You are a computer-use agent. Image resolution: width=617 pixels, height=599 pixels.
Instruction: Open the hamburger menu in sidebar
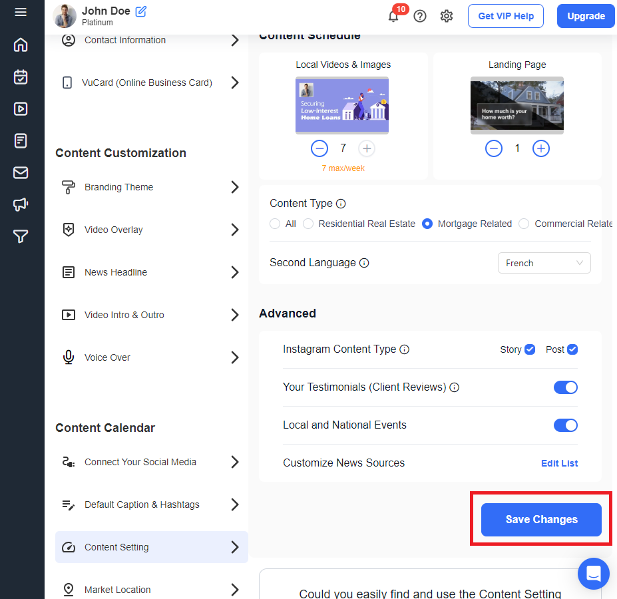click(x=21, y=13)
